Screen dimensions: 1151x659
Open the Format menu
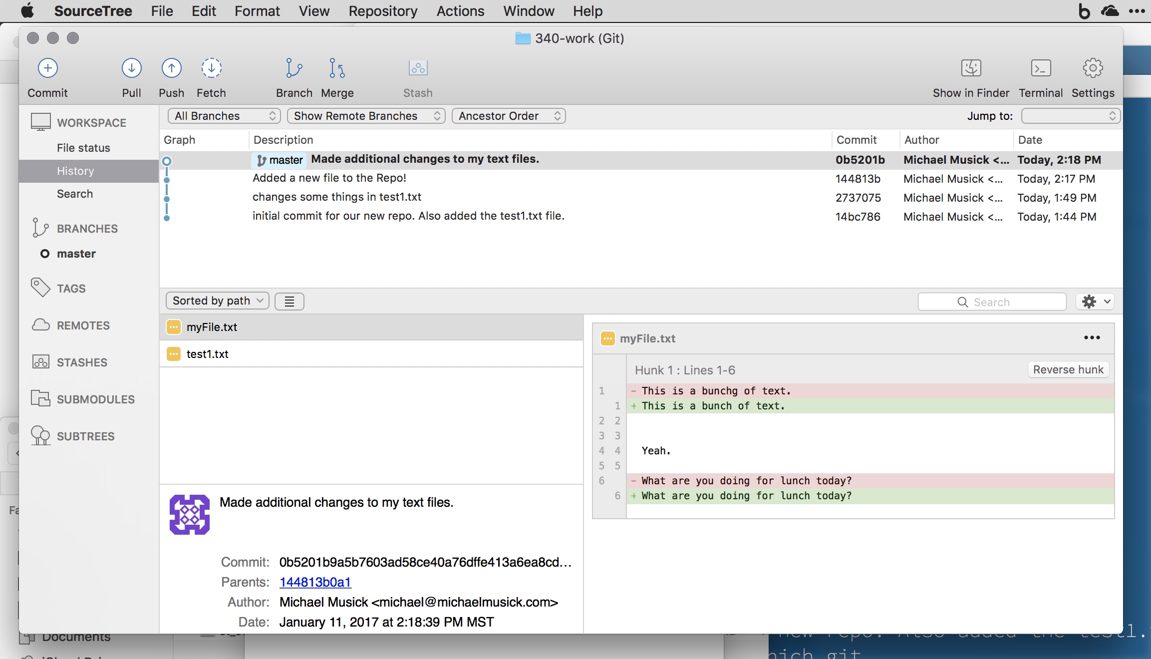point(257,11)
